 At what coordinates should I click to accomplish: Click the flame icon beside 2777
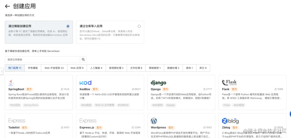pos(204,89)
